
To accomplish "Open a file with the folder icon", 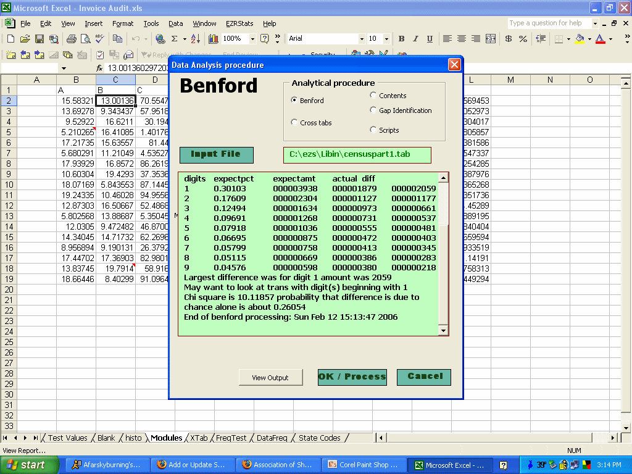I will click(25, 39).
